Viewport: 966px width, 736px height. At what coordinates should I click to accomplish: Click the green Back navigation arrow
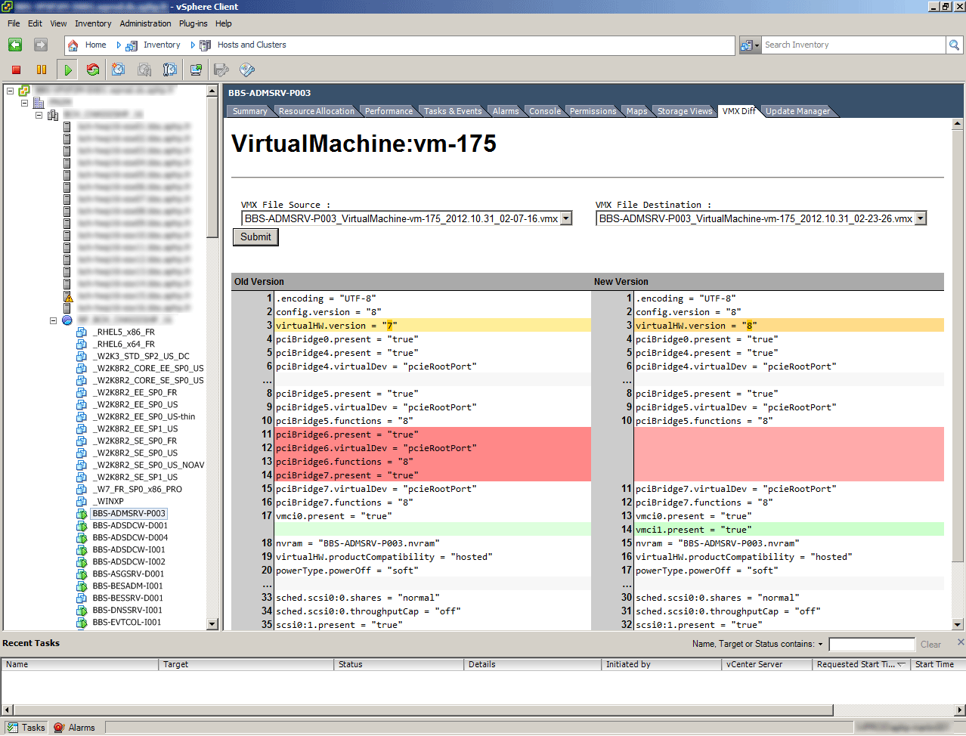point(15,45)
